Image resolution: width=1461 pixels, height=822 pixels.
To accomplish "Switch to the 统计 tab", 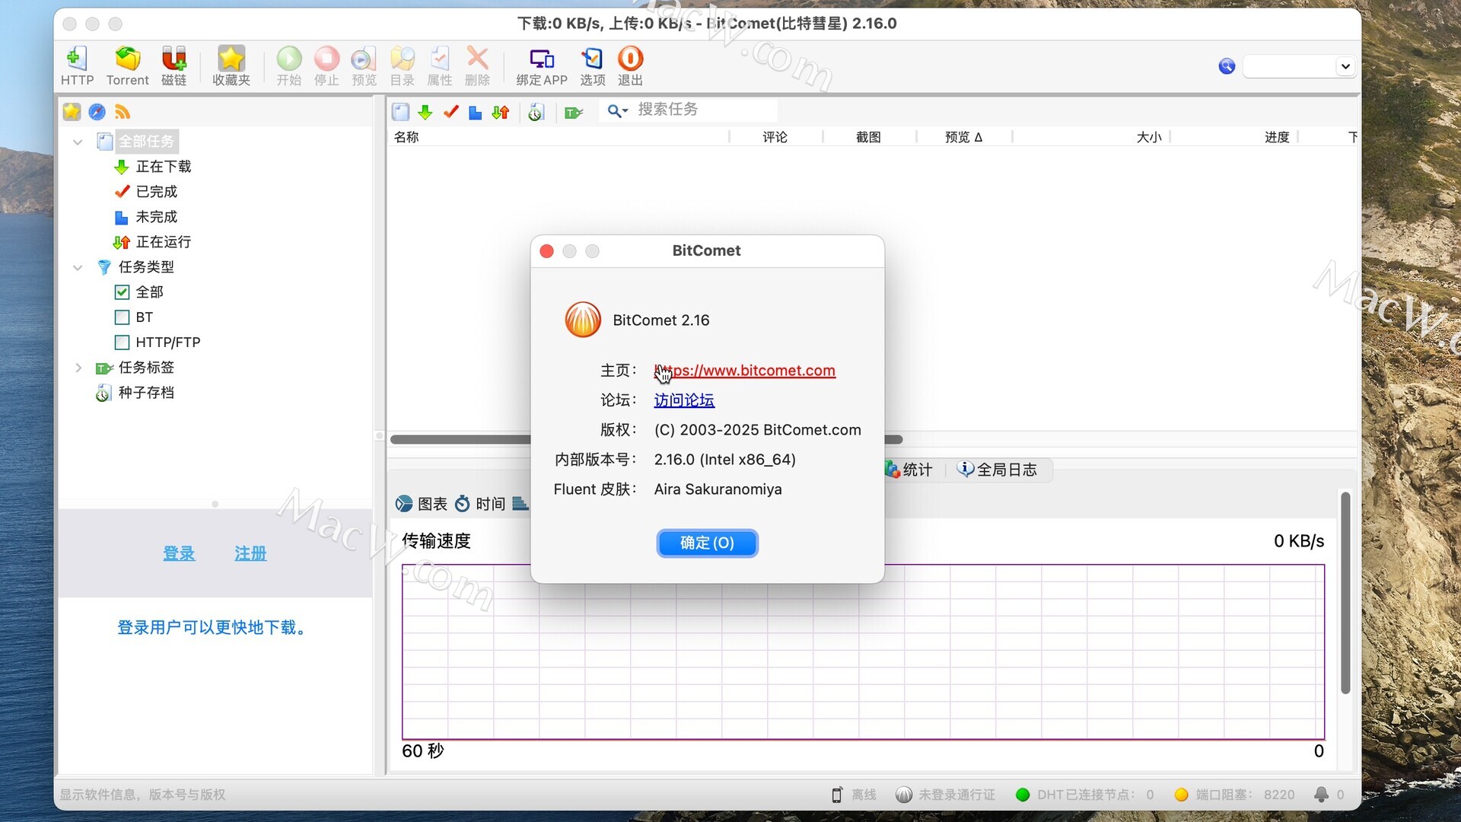I will (909, 470).
